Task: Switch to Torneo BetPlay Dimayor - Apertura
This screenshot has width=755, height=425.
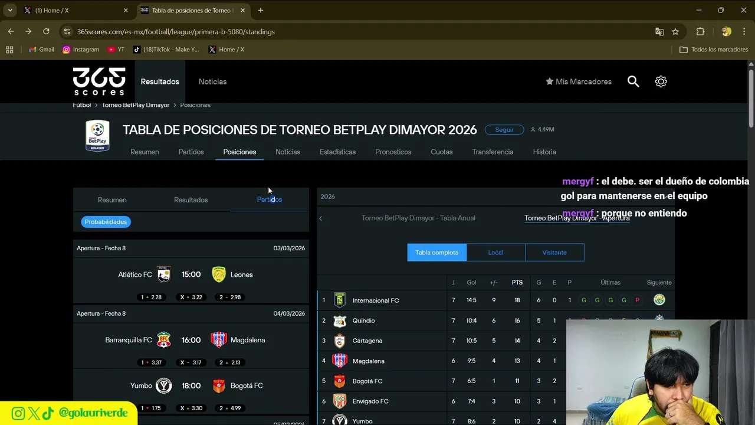Action: click(x=577, y=218)
